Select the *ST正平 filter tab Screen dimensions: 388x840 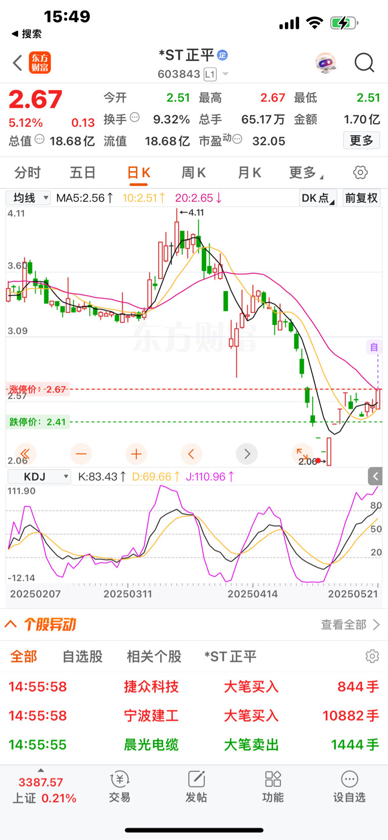tap(230, 656)
